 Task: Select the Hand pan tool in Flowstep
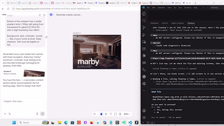101,114
